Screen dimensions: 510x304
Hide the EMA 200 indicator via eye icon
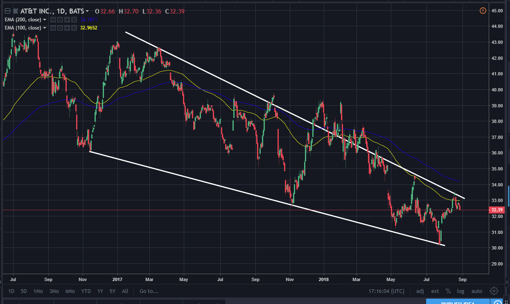click(x=53, y=20)
